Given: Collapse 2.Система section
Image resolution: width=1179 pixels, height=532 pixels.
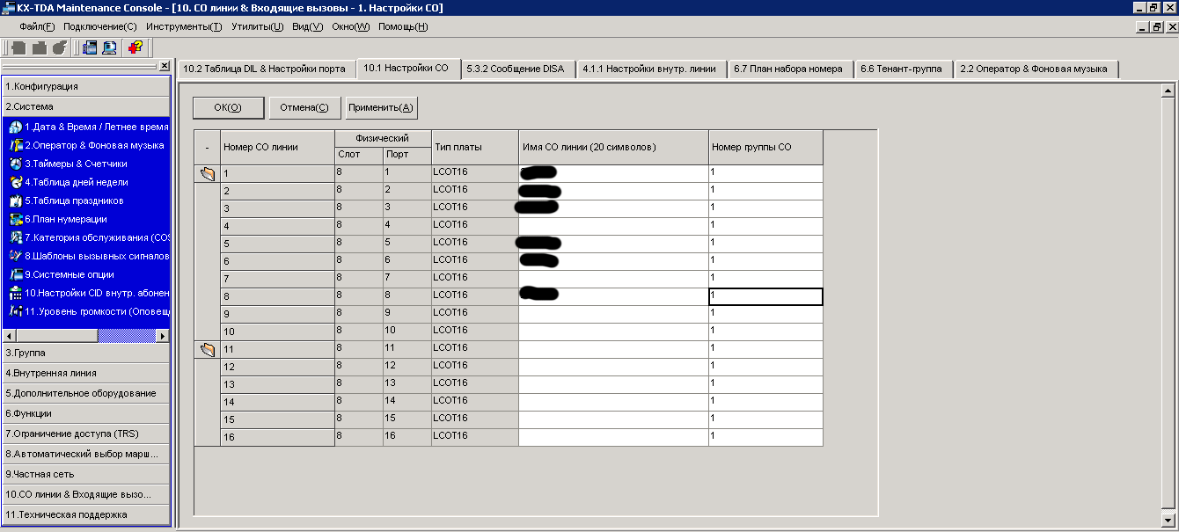Looking at the screenshot, I should click(x=86, y=106).
